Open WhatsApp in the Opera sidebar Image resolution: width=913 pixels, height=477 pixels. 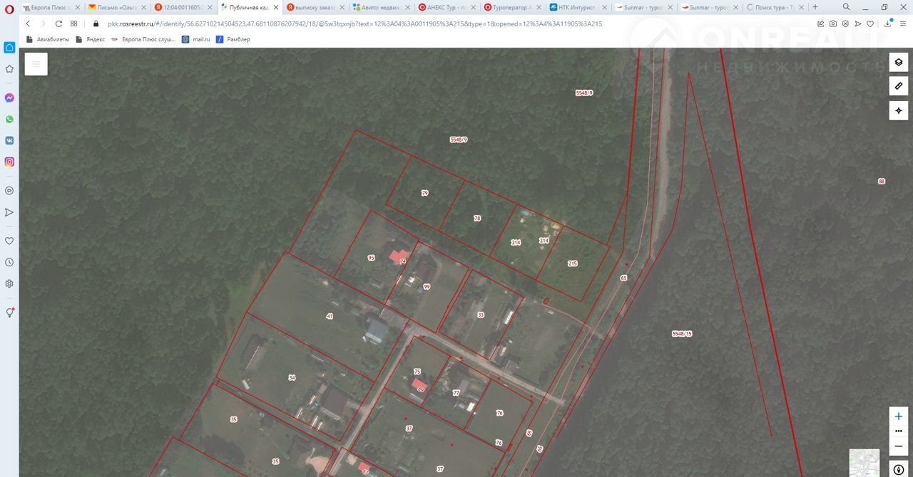9,119
